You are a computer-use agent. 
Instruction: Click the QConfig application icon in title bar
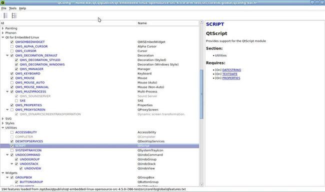[x=2, y=2]
